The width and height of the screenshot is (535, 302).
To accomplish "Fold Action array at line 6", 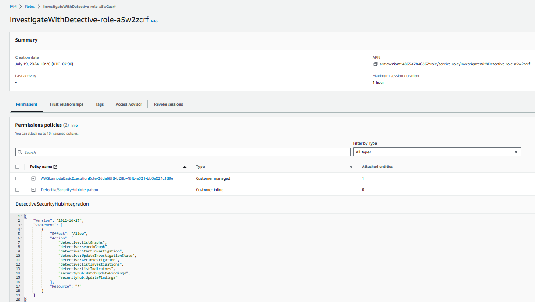I will pyautogui.click(x=21, y=238).
